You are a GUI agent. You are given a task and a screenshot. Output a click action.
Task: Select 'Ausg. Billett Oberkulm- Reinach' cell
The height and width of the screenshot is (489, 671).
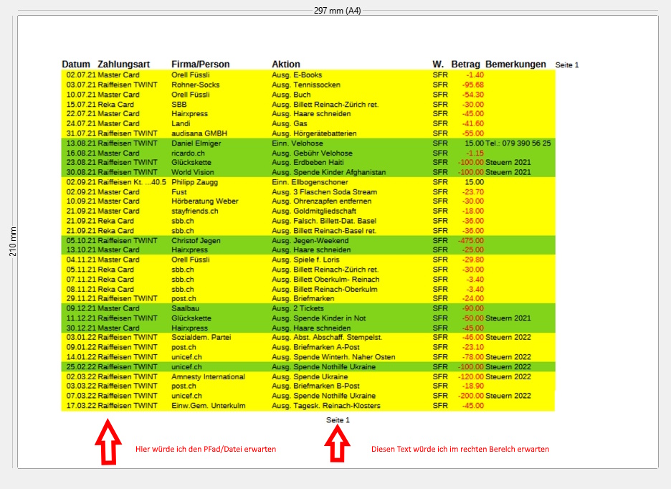[325, 280]
